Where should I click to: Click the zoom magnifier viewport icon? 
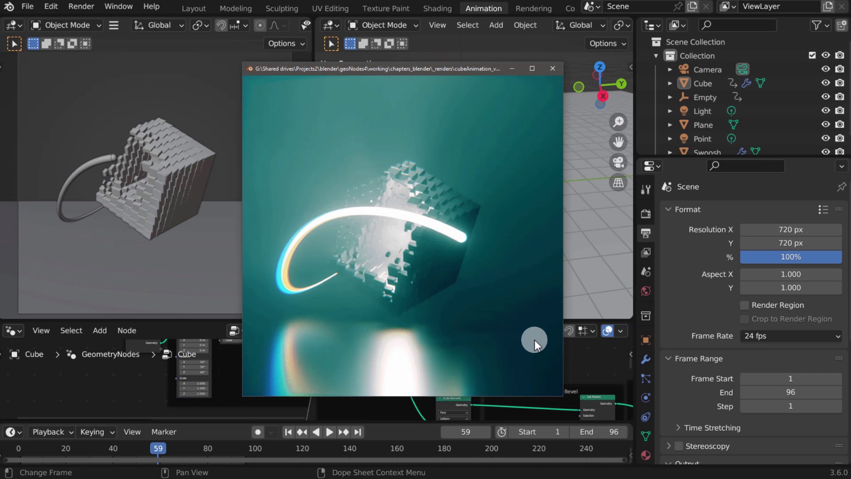point(618,122)
